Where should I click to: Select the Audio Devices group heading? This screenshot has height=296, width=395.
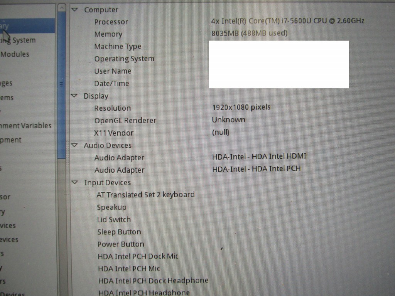click(108, 145)
